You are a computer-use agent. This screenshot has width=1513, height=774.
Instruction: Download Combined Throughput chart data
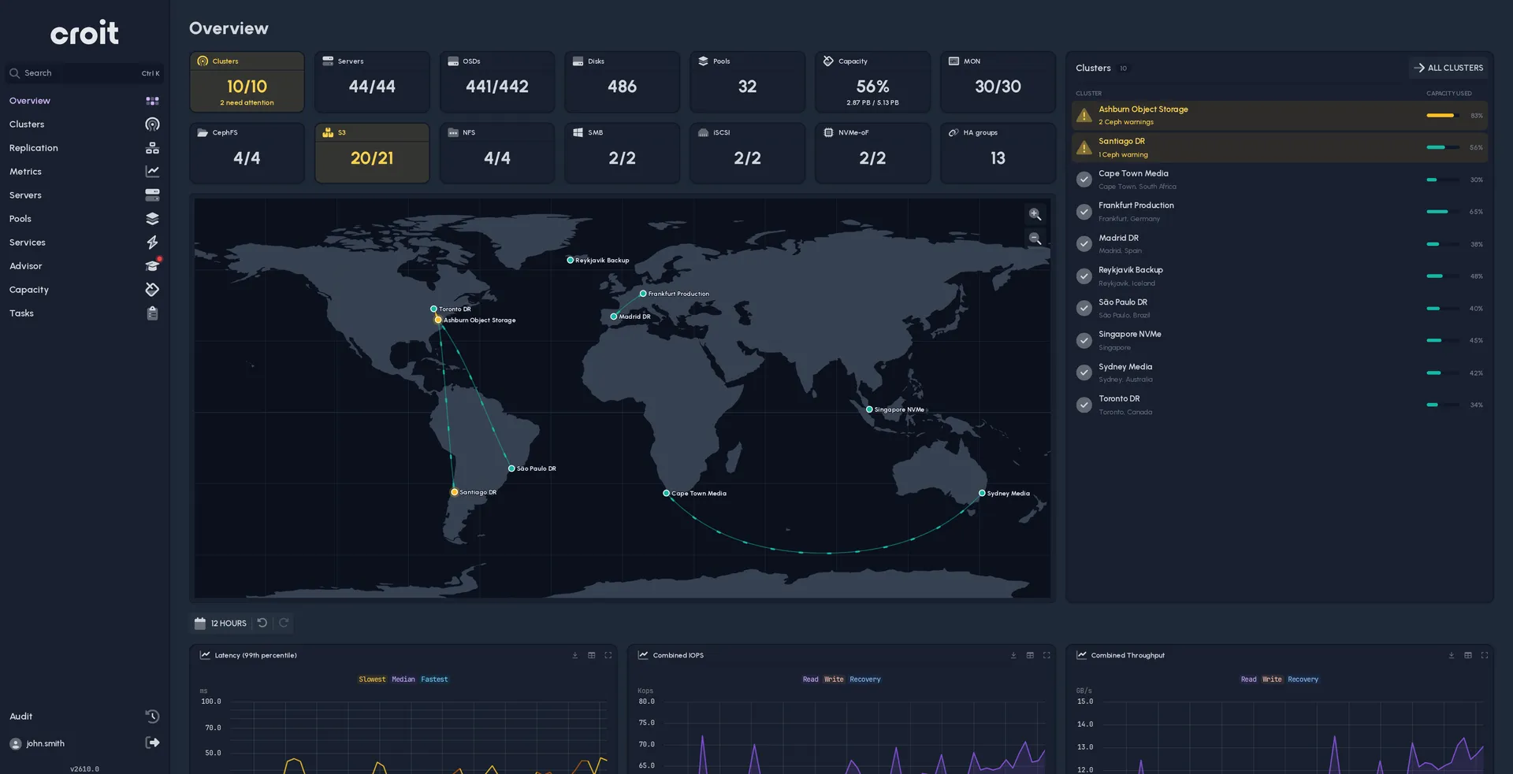pyautogui.click(x=1452, y=655)
